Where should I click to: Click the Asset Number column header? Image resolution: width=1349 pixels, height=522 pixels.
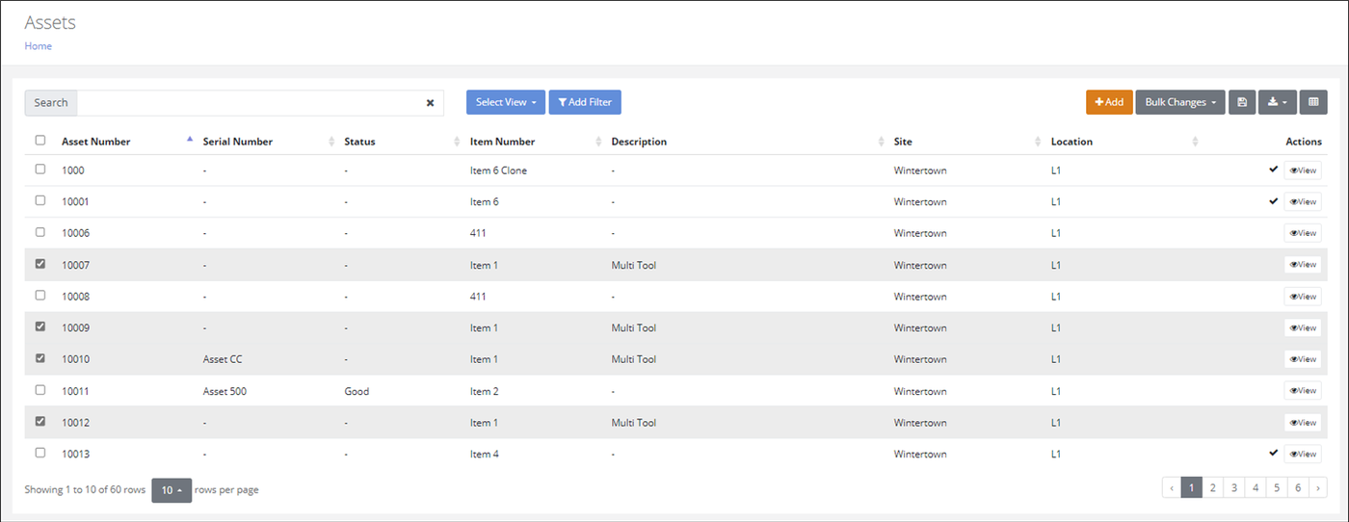[96, 142]
